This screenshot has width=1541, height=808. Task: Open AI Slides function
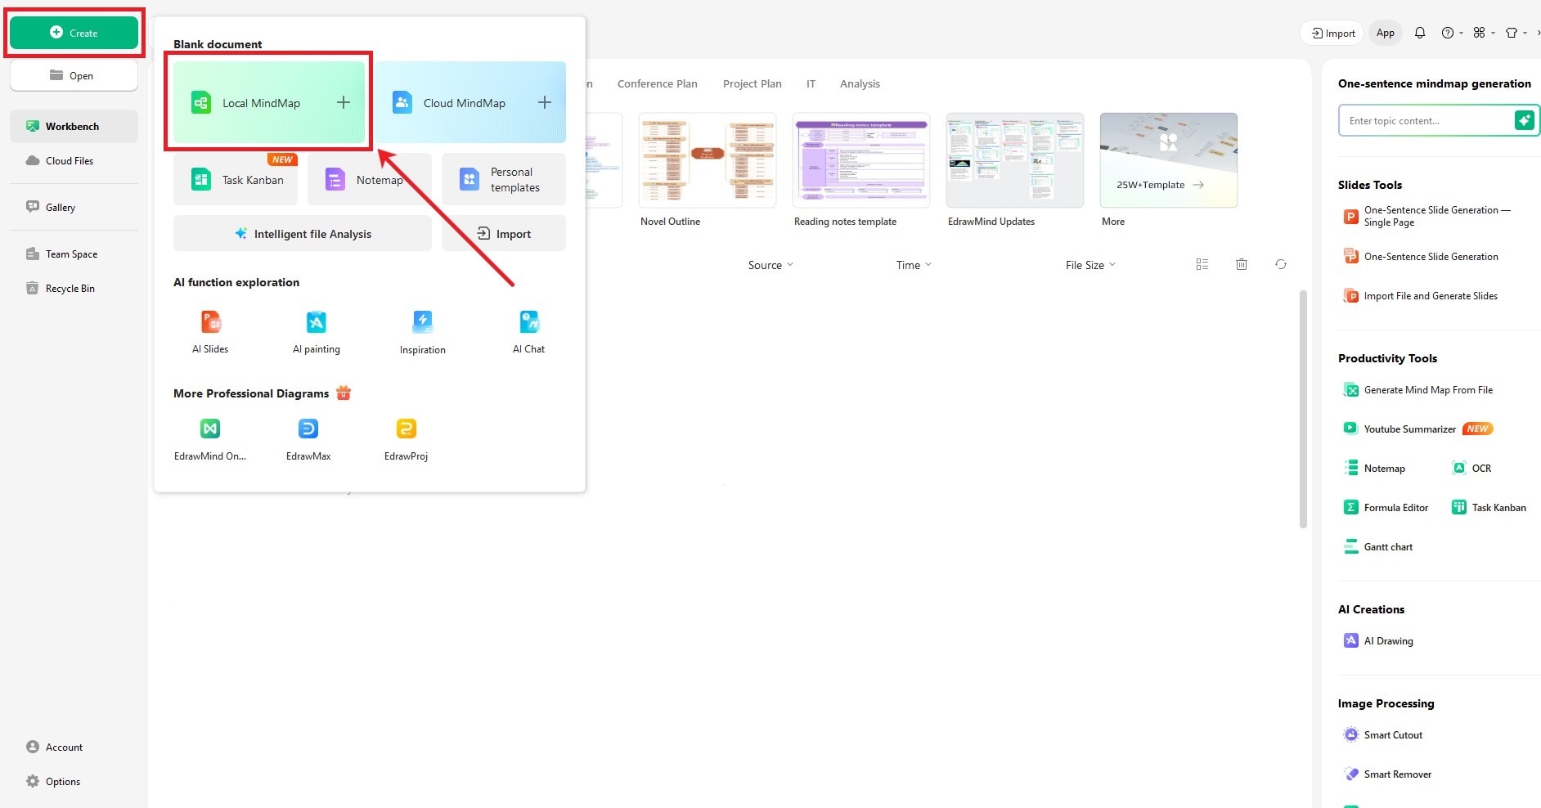coord(210,332)
